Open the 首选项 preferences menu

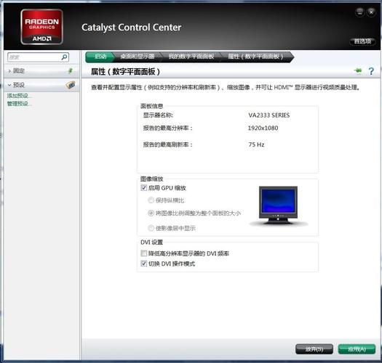[362, 41]
